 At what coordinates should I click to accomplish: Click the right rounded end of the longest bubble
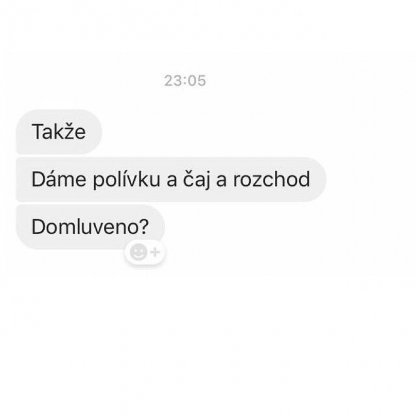point(318,179)
